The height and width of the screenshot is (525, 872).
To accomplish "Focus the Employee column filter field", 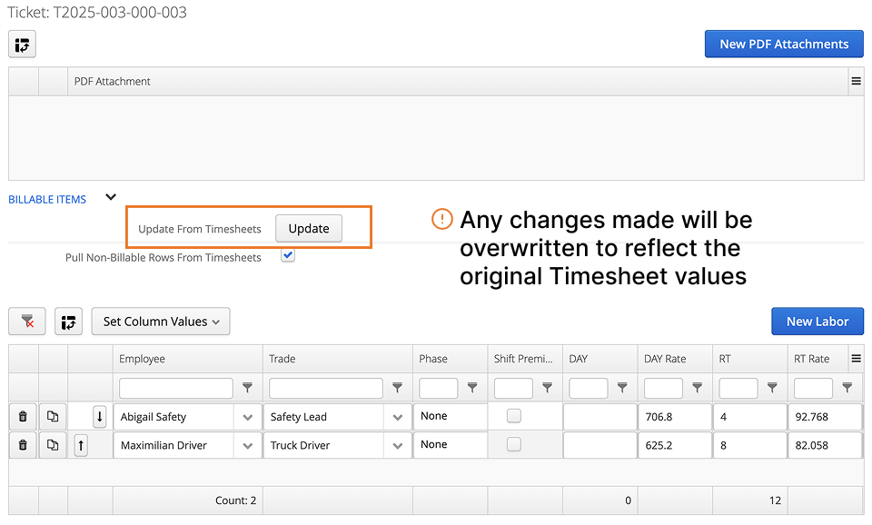I will click(175, 388).
